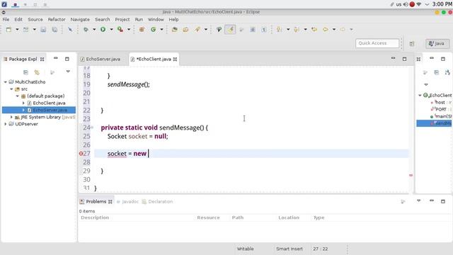Open the Refactor menu
The width and height of the screenshot is (453, 255).
(57, 19)
